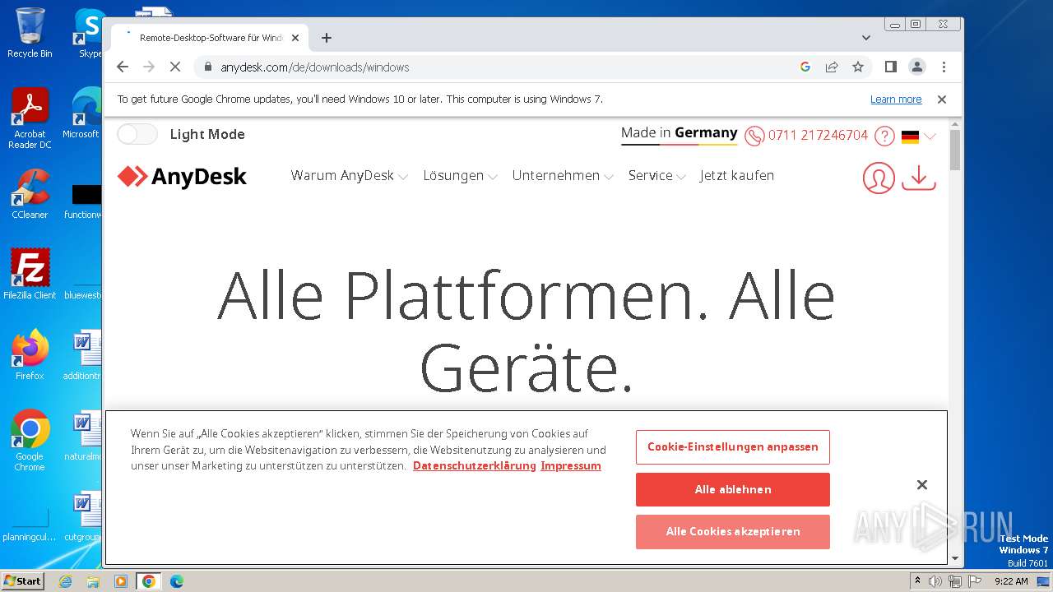The width and height of the screenshot is (1053, 592).
Task: Click the scrollbar down arrow
Action: [x=955, y=558]
